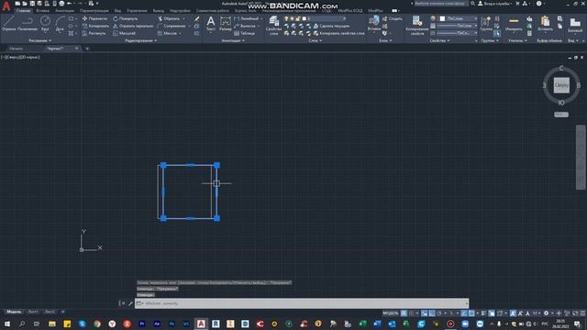Click the Erase pencil icon in Modify panel
Screen dimensions: 587x330
coord(197,18)
